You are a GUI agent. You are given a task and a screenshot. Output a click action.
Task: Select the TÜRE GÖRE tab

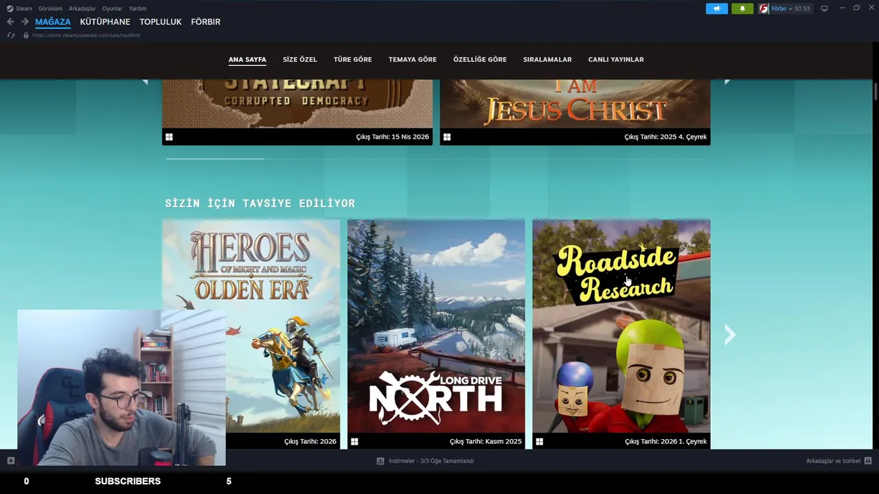pos(353,60)
